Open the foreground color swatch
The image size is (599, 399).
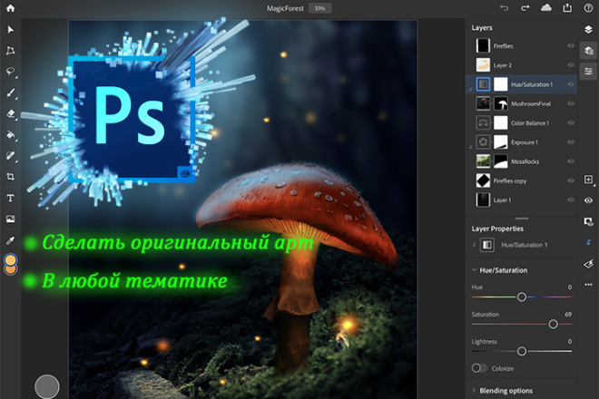pyautogui.click(x=10, y=260)
